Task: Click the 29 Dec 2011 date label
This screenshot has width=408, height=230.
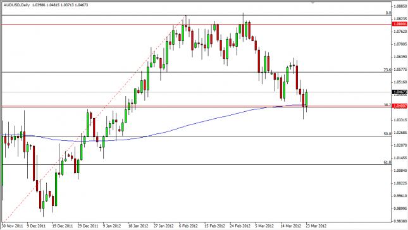Action: (x=88, y=226)
